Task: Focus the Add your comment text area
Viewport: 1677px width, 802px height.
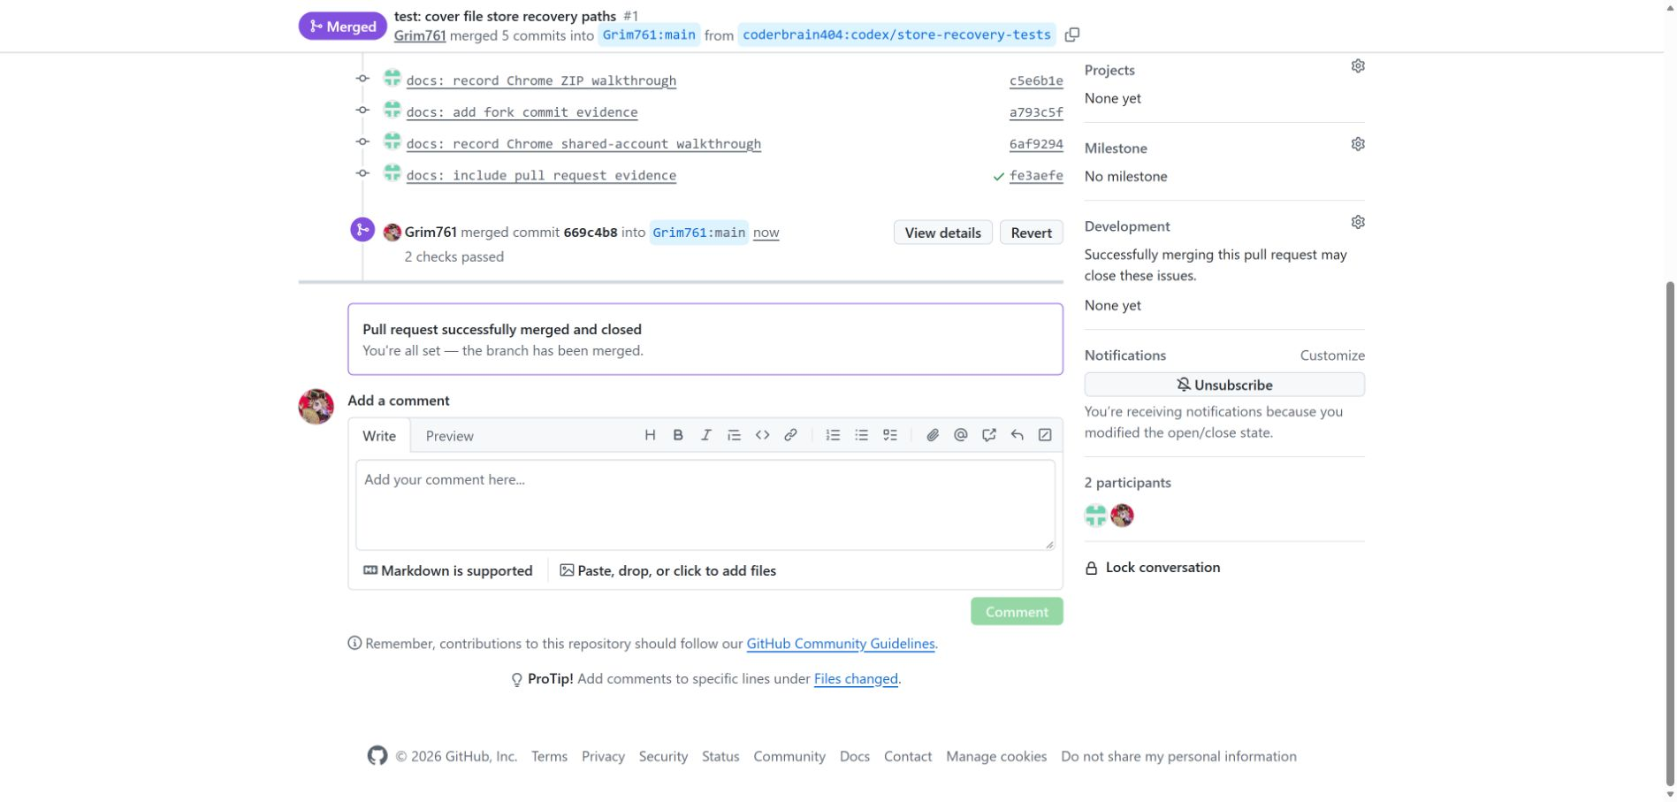Action: pos(705,505)
